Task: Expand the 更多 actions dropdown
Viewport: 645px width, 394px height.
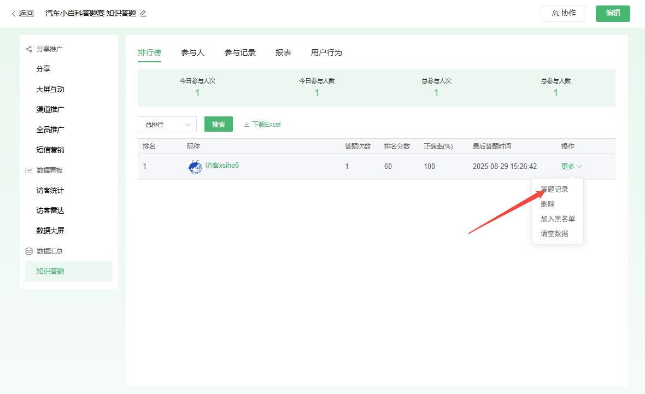Action: (571, 167)
